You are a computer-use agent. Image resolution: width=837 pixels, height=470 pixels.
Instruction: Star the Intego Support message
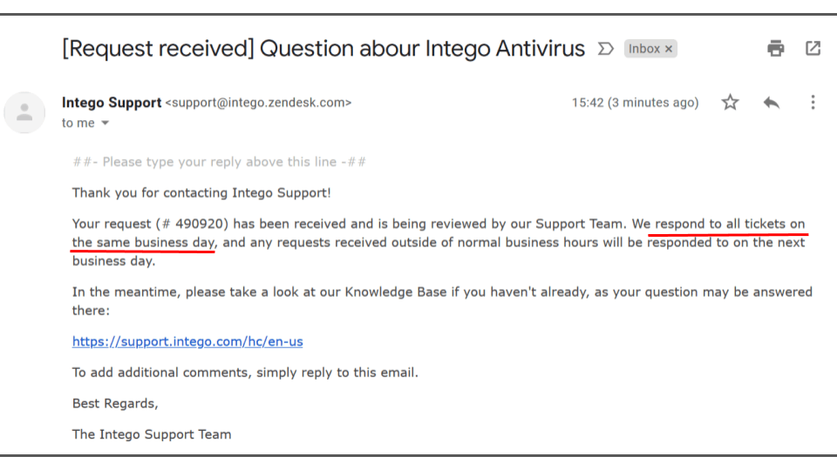(731, 102)
